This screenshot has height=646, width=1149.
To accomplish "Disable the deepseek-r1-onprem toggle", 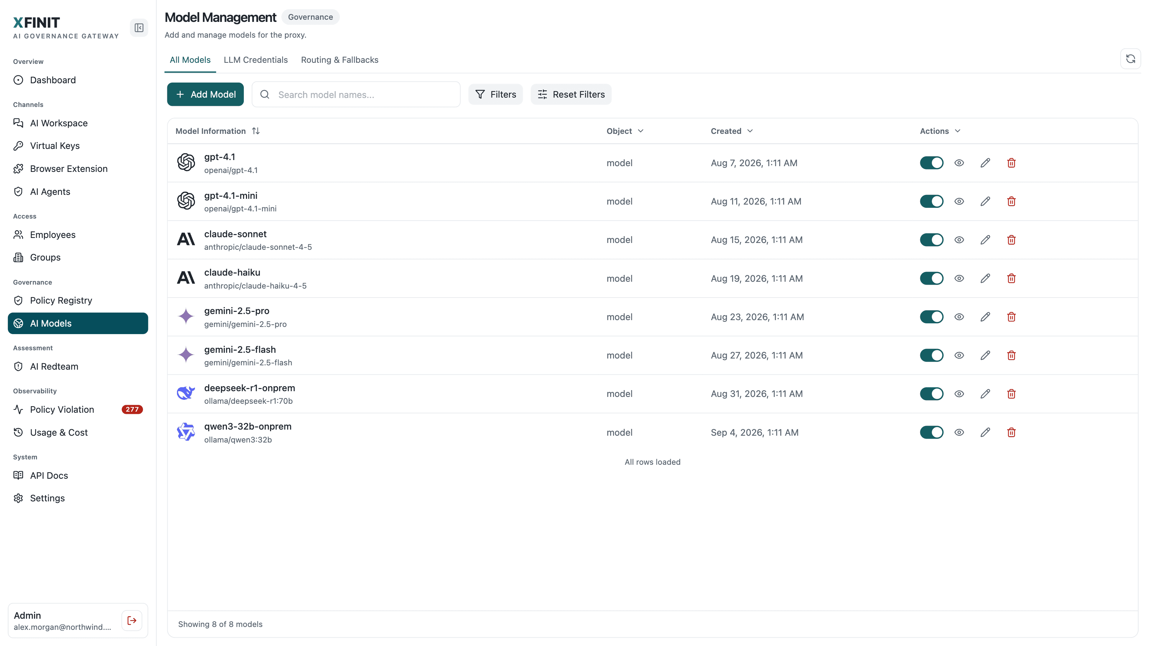I will point(931,394).
